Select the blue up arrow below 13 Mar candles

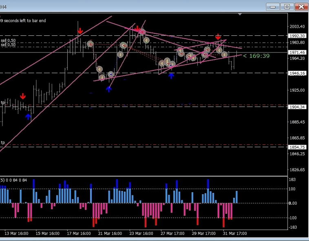28,117
